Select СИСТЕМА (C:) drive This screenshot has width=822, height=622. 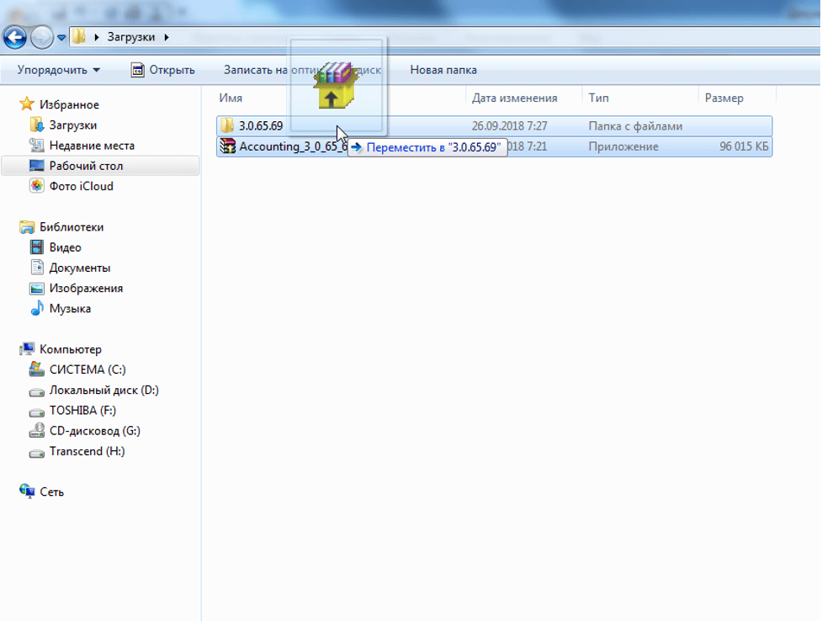[88, 369]
